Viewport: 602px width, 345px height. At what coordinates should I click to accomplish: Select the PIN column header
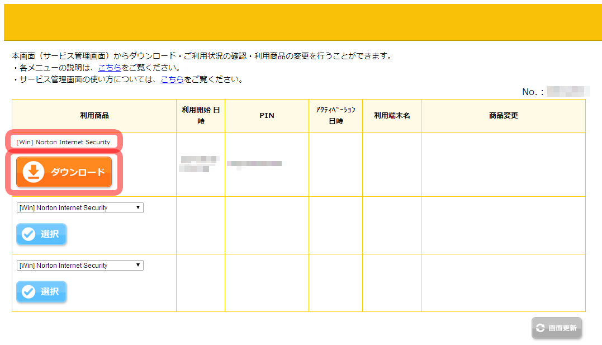click(267, 116)
